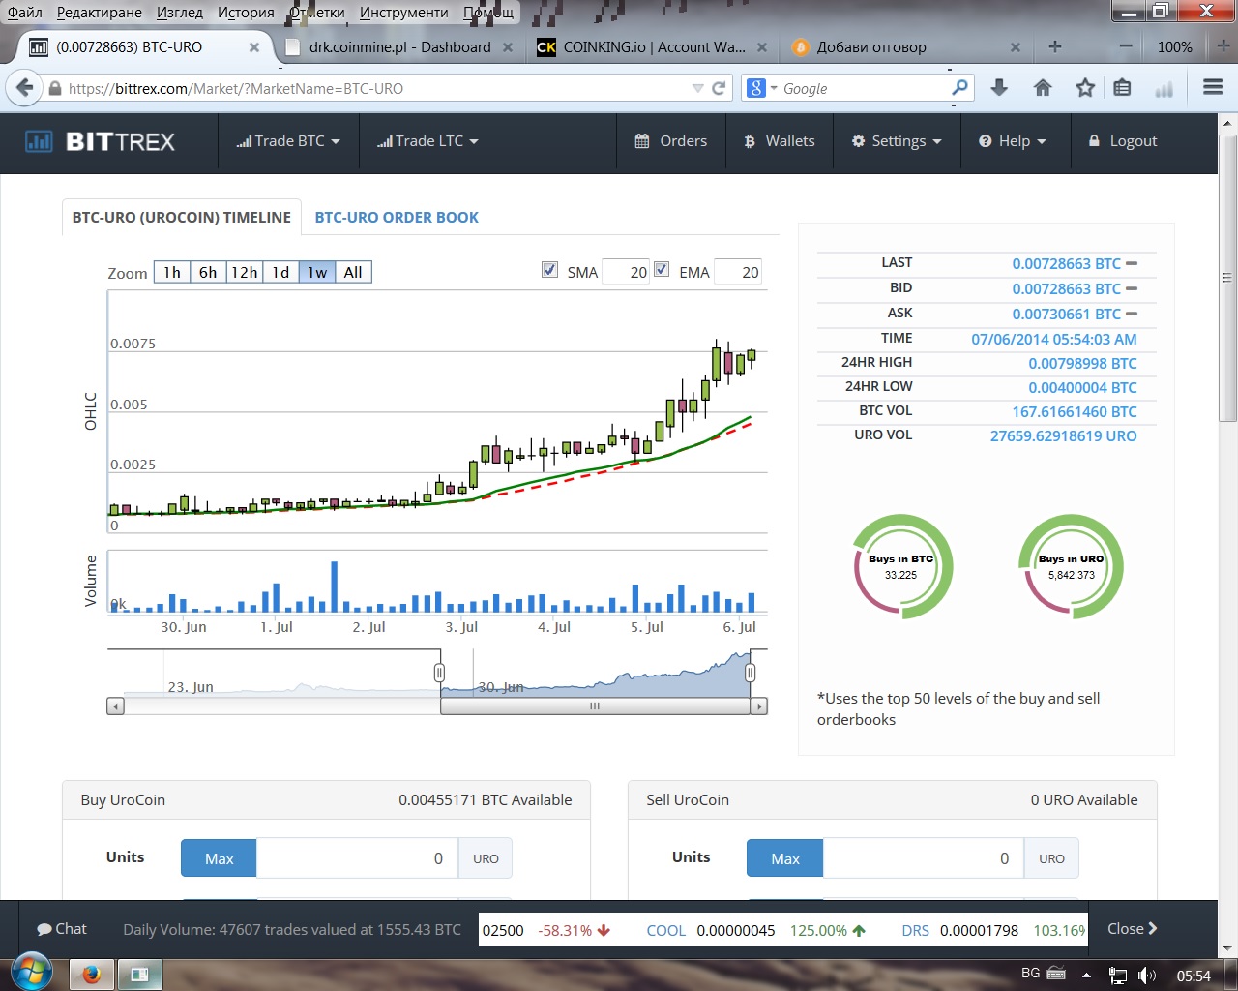Open Firefox from the taskbar
Screen dimensions: 1238x991
tap(92, 975)
